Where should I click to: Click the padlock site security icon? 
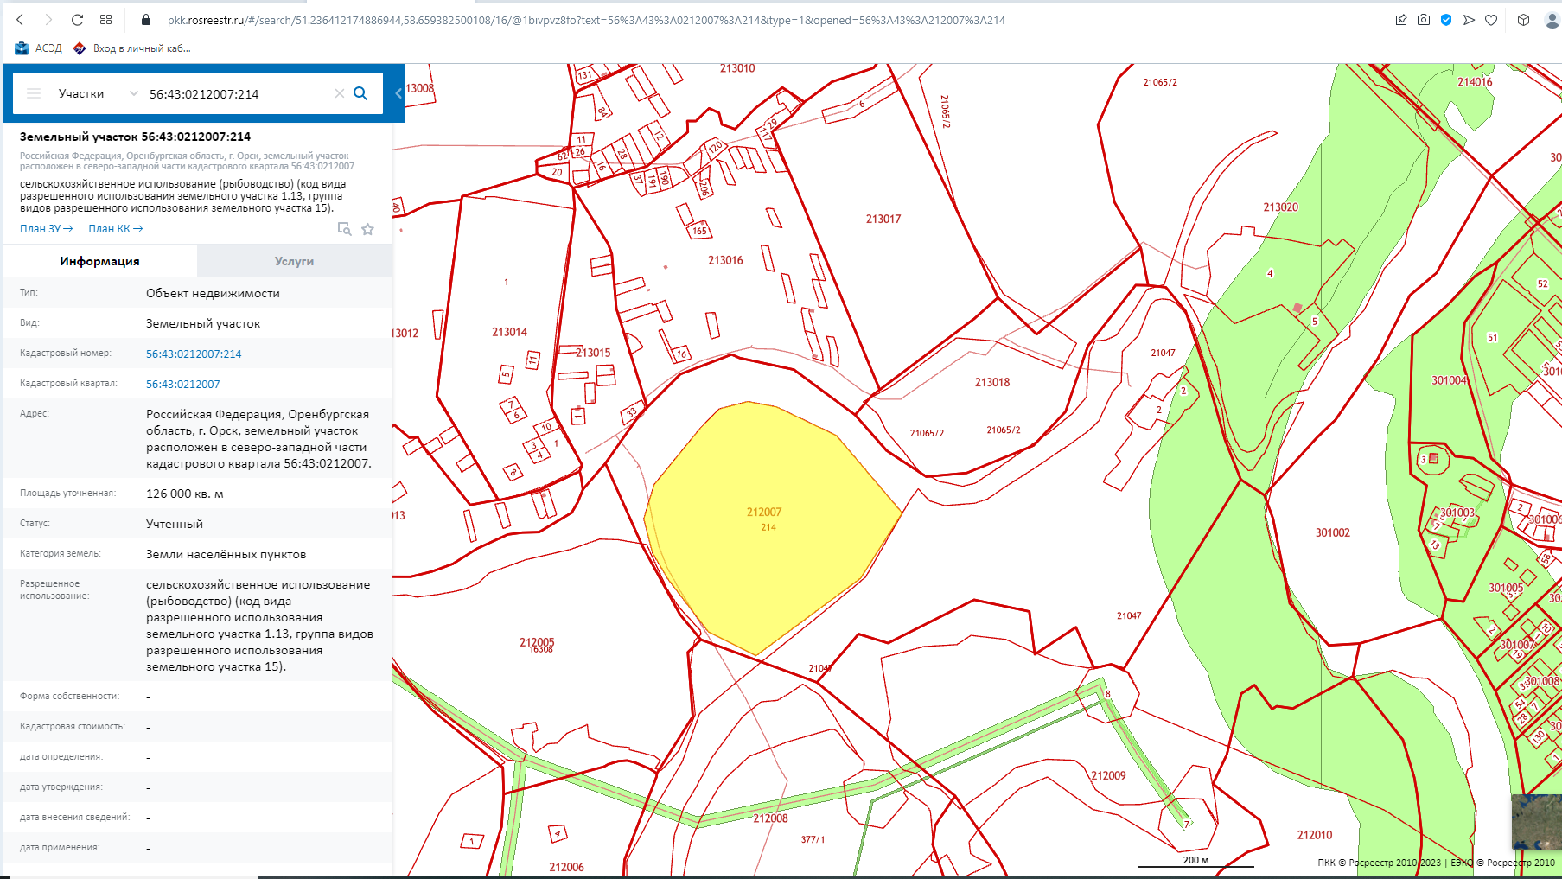click(x=145, y=20)
